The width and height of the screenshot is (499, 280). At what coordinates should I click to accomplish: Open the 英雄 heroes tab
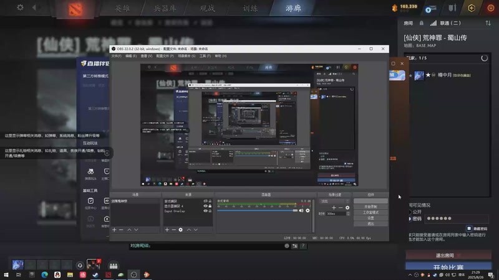pos(122,8)
